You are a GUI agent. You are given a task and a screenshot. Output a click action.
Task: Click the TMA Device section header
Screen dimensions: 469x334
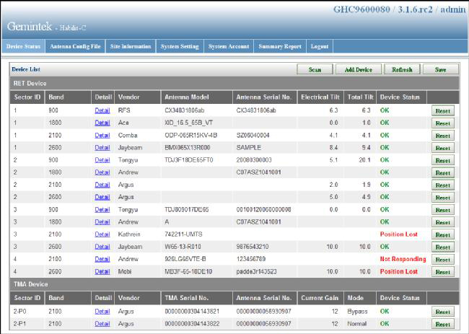click(x=234, y=284)
